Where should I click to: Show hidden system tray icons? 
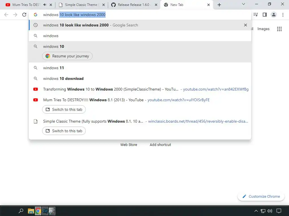click(256, 211)
